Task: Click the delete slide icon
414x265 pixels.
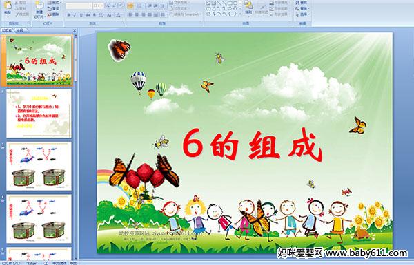Action: [53, 14]
